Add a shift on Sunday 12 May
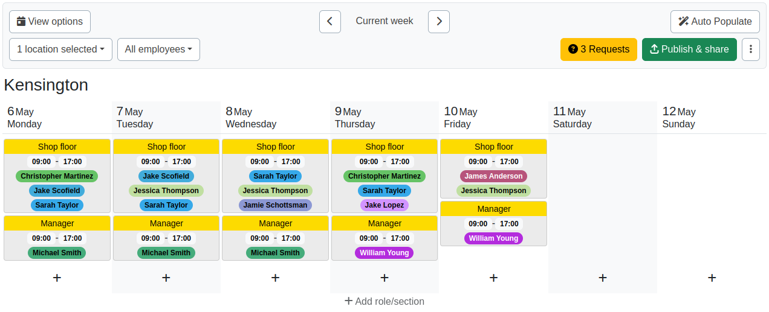The height and width of the screenshot is (312, 769). pos(712,278)
